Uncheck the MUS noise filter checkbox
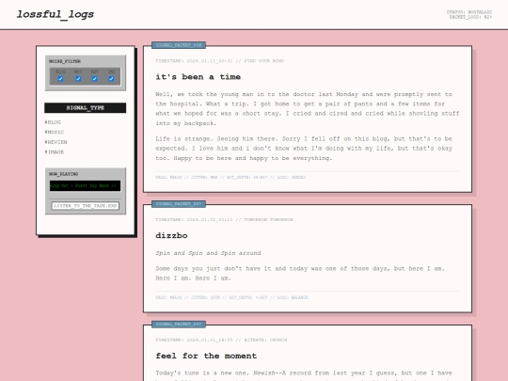This screenshot has height=381, width=508. (x=78, y=79)
